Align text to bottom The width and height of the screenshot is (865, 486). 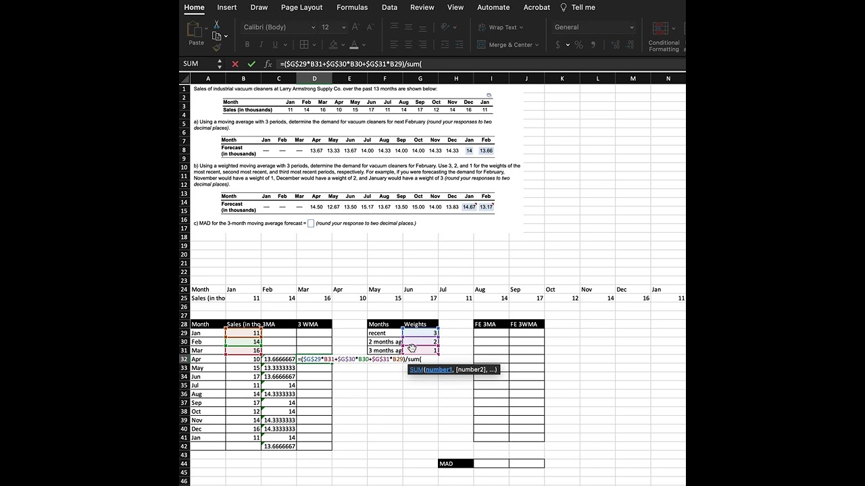422,27
